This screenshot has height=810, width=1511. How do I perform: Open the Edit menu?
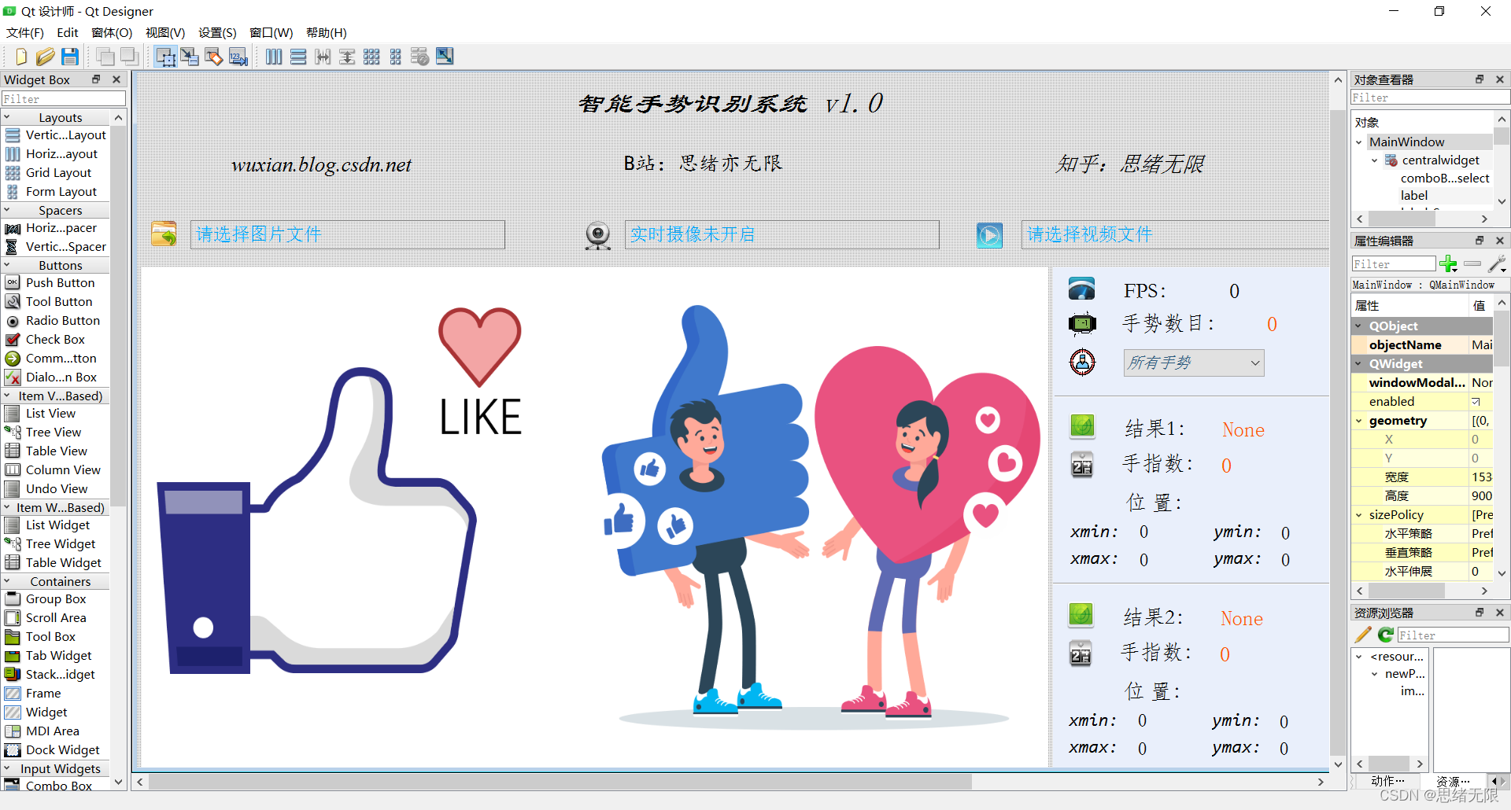68,32
